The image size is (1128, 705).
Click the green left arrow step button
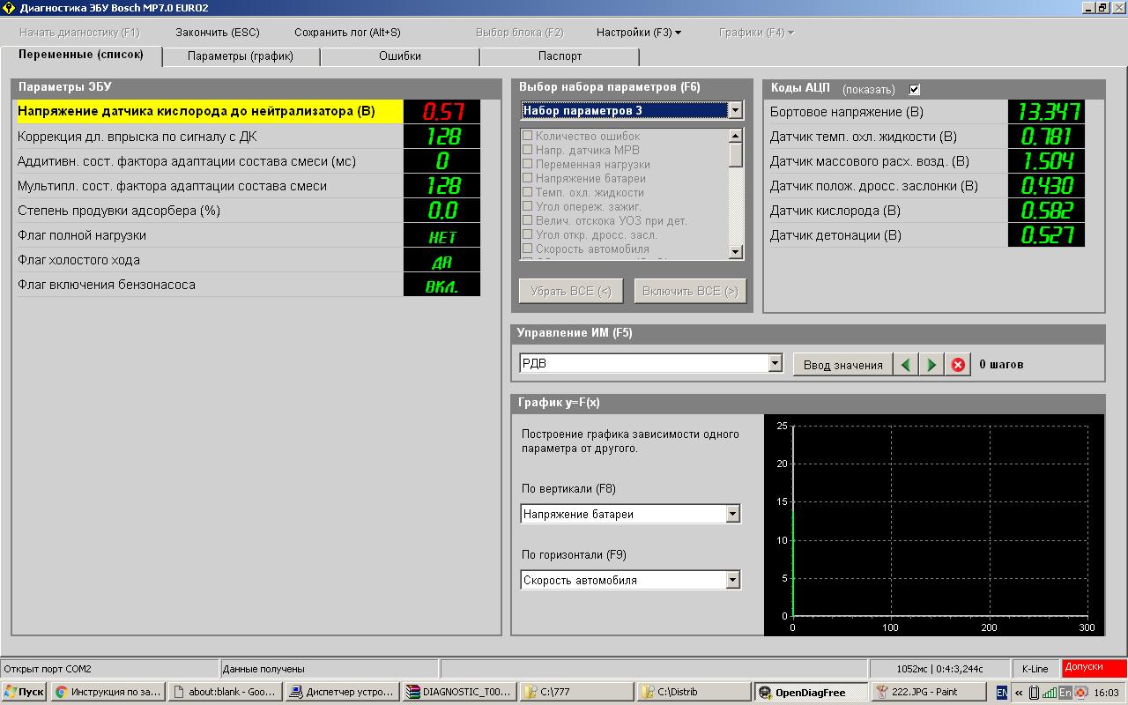click(x=905, y=365)
